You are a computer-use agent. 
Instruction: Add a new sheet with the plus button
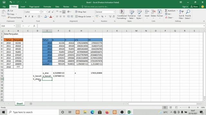coord(31,103)
